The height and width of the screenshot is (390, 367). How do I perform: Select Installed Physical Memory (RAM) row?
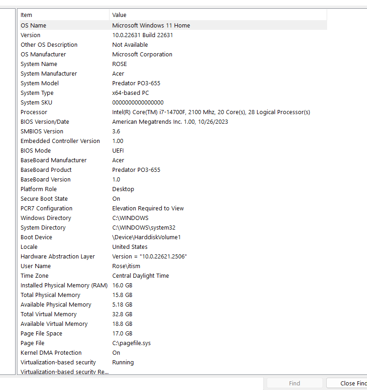click(173, 285)
